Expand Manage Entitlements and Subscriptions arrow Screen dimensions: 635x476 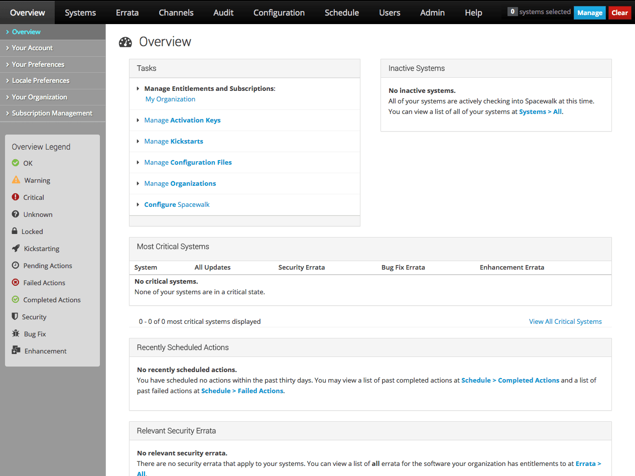point(138,88)
